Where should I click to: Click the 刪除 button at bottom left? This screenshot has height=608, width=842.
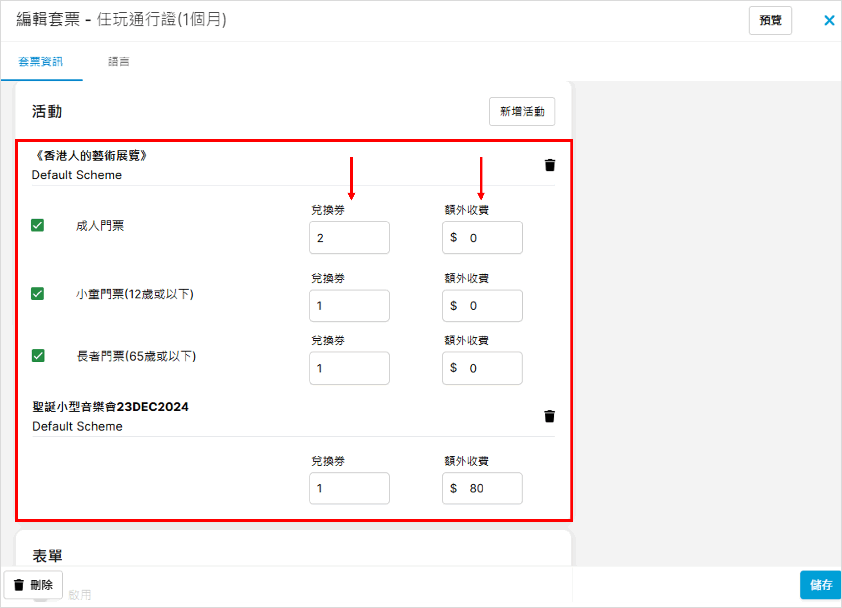pyautogui.click(x=34, y=585)
